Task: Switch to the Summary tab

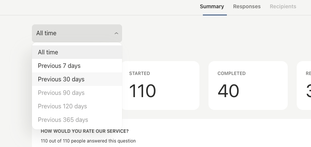Action: pyautogui.click(x=212, y=6)
